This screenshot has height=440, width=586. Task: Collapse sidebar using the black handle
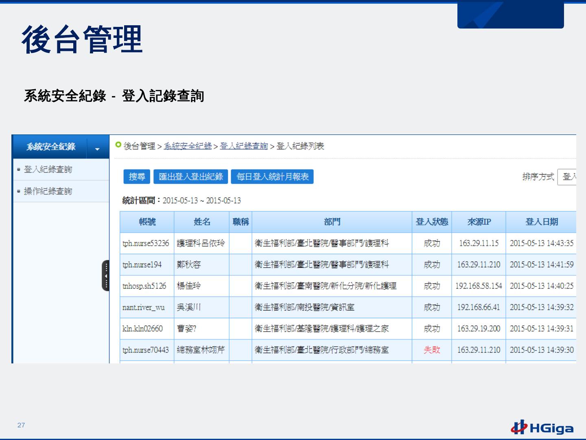coord(106,276)
